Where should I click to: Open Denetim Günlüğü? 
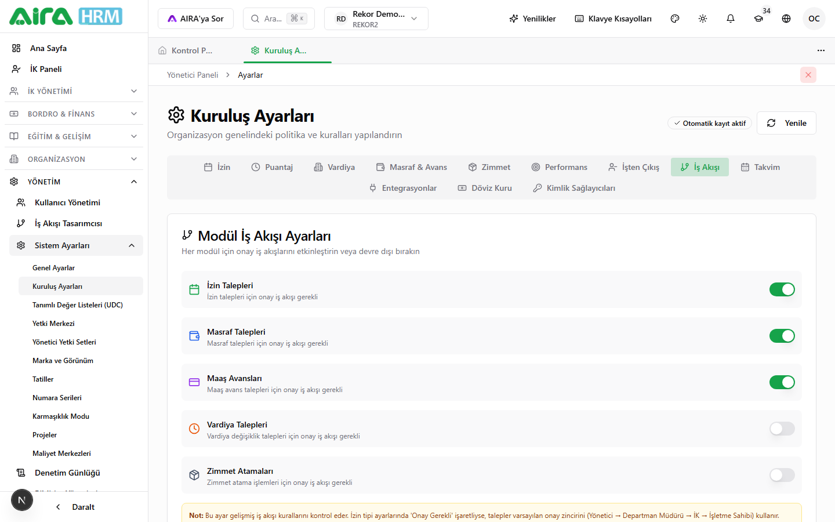pyautogui.click(x=76, y=473)
